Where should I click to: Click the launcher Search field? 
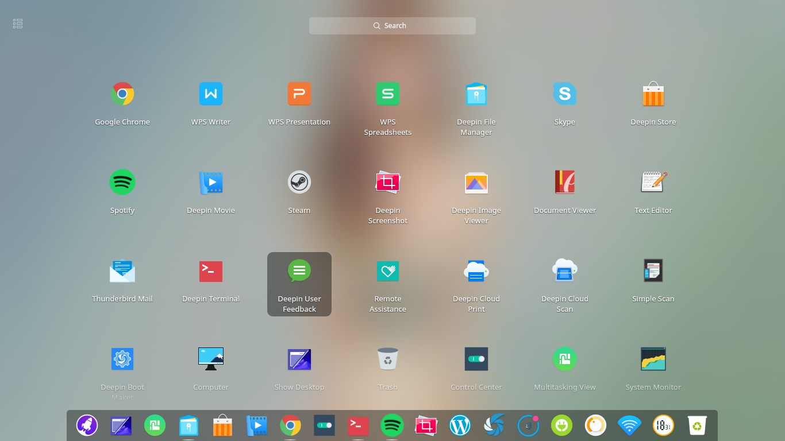[392, 26]
